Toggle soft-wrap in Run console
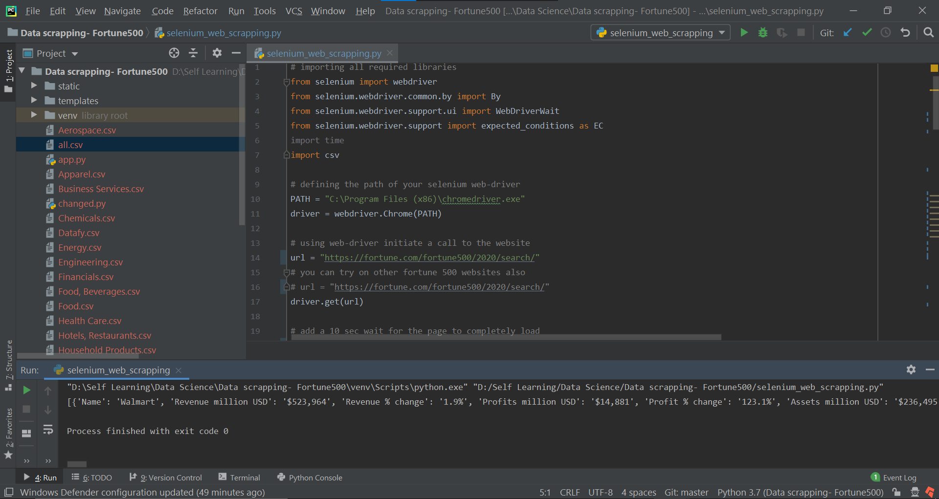 click(x=48, y=430)
